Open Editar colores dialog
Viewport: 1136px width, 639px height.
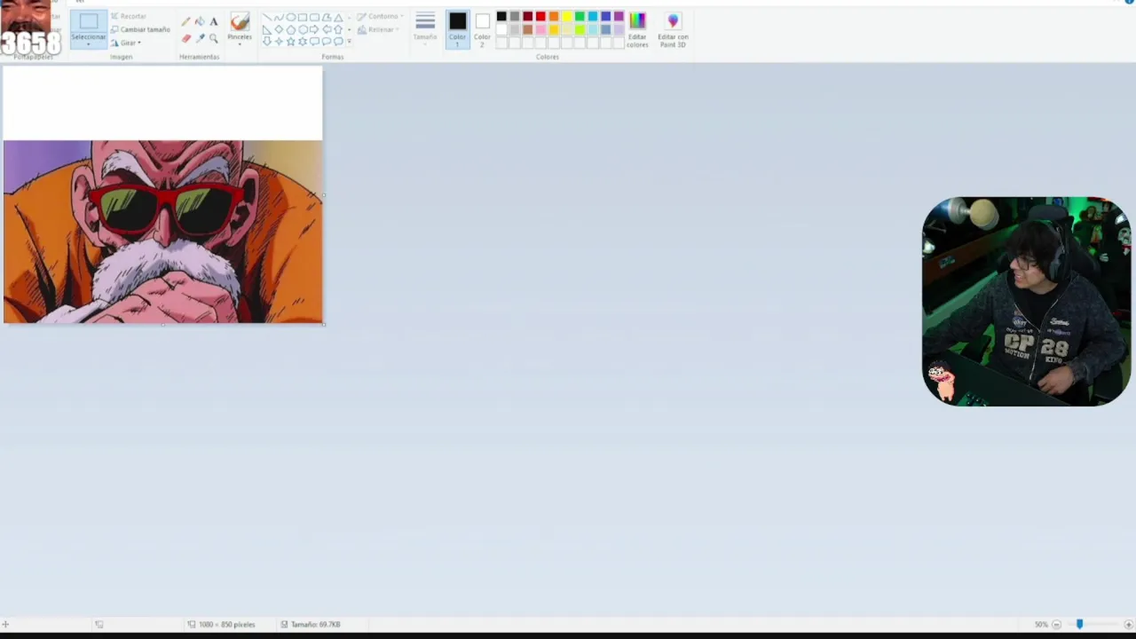pyautogui.click(x=637, y=28)
